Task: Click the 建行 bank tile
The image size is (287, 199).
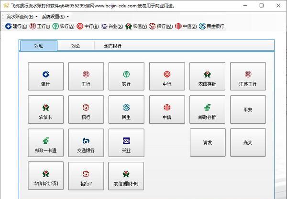Action: pyautogui.click(x=46, y=76)
